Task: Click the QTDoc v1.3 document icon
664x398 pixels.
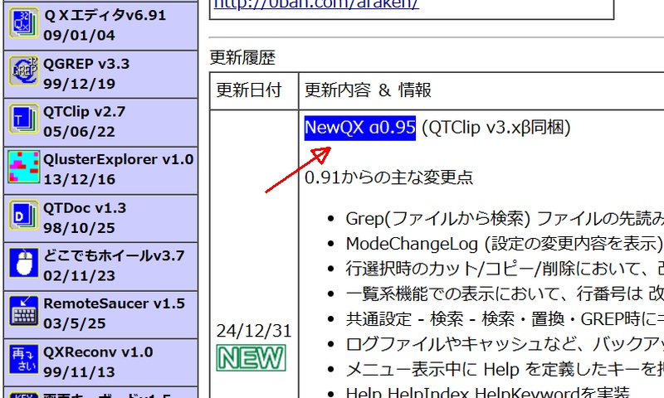Action: 23,215
